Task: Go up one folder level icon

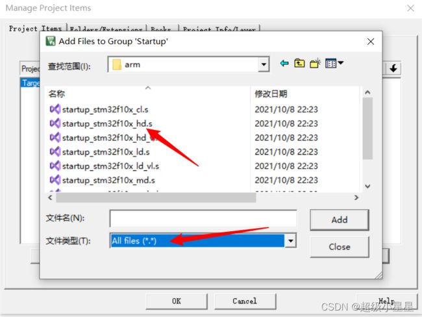Action: pos(299,63)
